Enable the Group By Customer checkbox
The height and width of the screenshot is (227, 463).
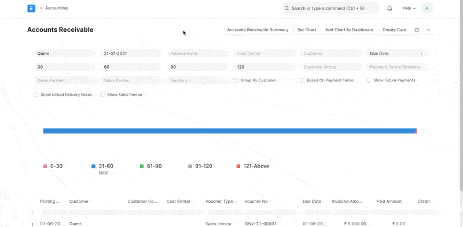[236, 80]
